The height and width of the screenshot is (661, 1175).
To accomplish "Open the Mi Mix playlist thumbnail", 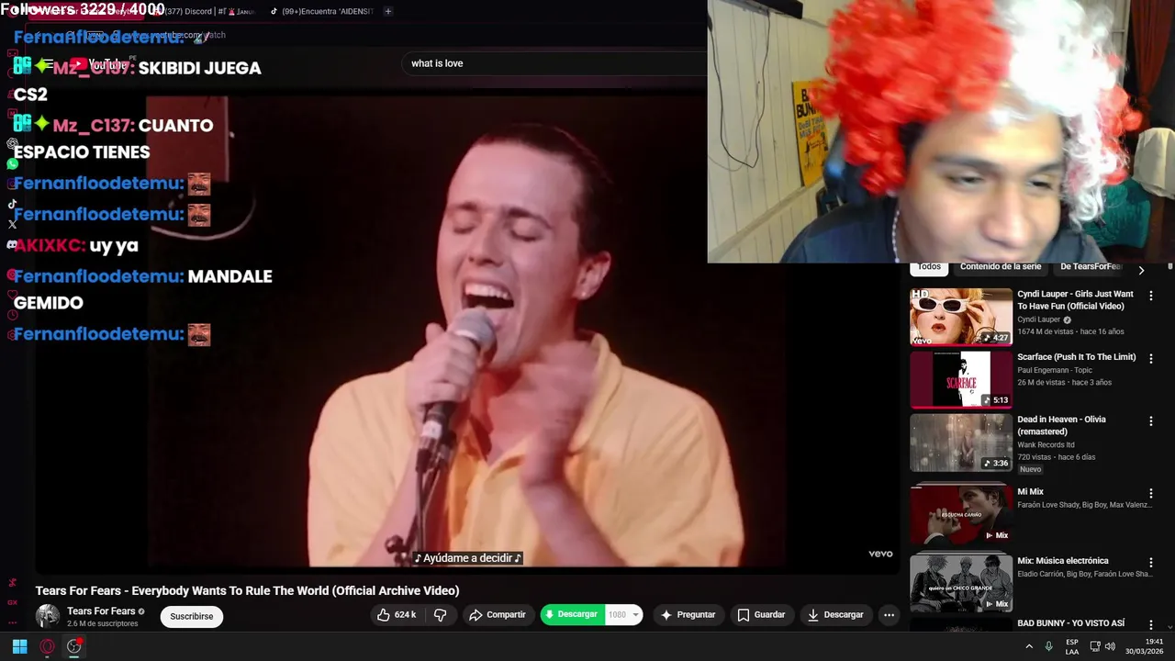I will point(961,514).
